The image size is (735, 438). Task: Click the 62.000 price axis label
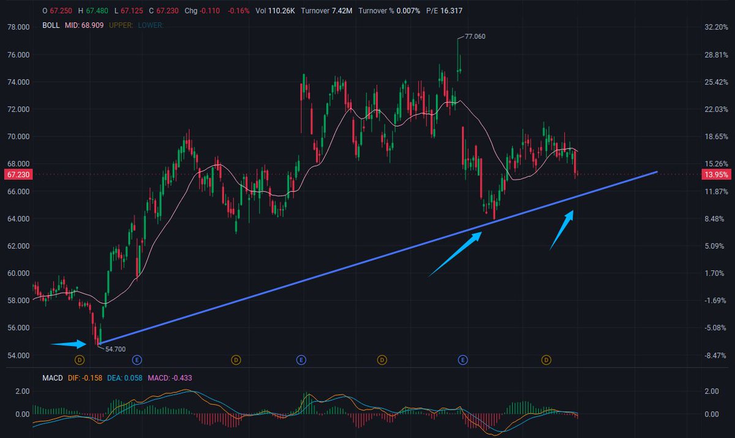coord(19,246)
